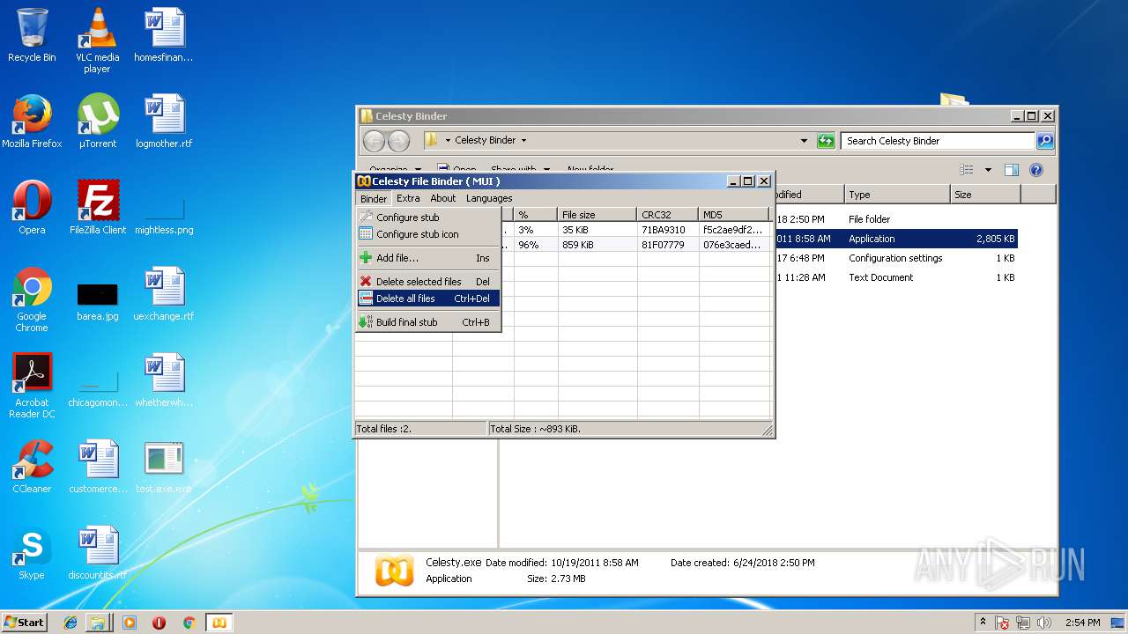Launch VLC media player shortcut
Image resolution: width=1128 pixels, height=634 pixels.
coord(97,41)
